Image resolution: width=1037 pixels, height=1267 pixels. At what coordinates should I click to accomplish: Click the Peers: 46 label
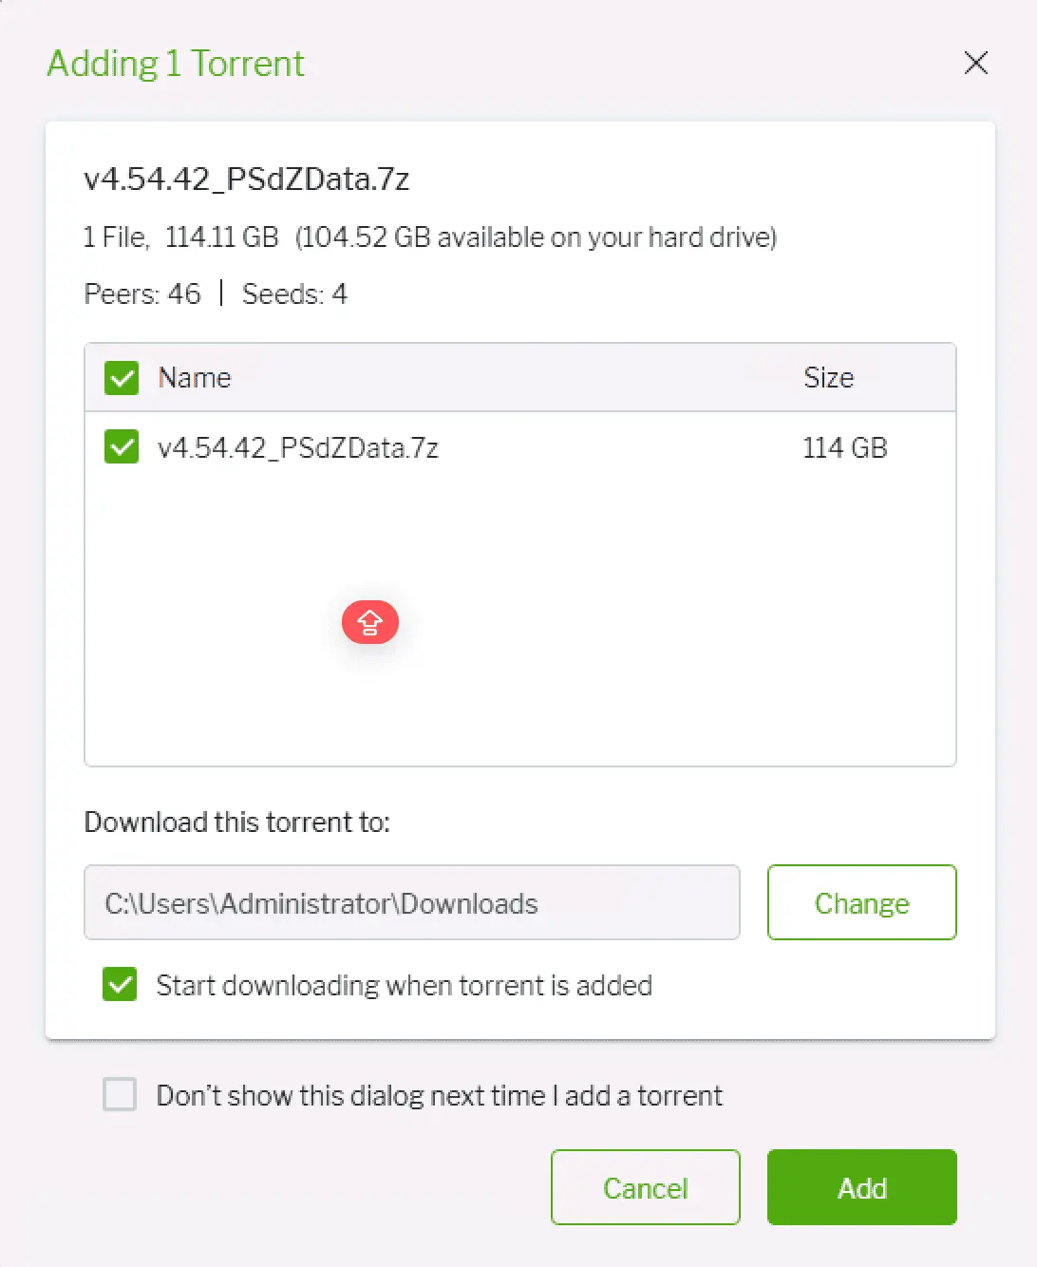[142, 294]
